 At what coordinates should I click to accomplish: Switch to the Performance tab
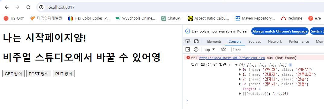pos(299,42)
